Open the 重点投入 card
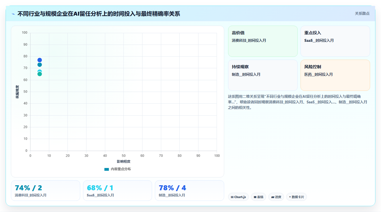 pos(335,41)
